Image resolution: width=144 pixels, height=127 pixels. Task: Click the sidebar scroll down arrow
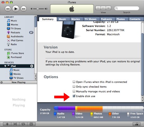(36, 79)
